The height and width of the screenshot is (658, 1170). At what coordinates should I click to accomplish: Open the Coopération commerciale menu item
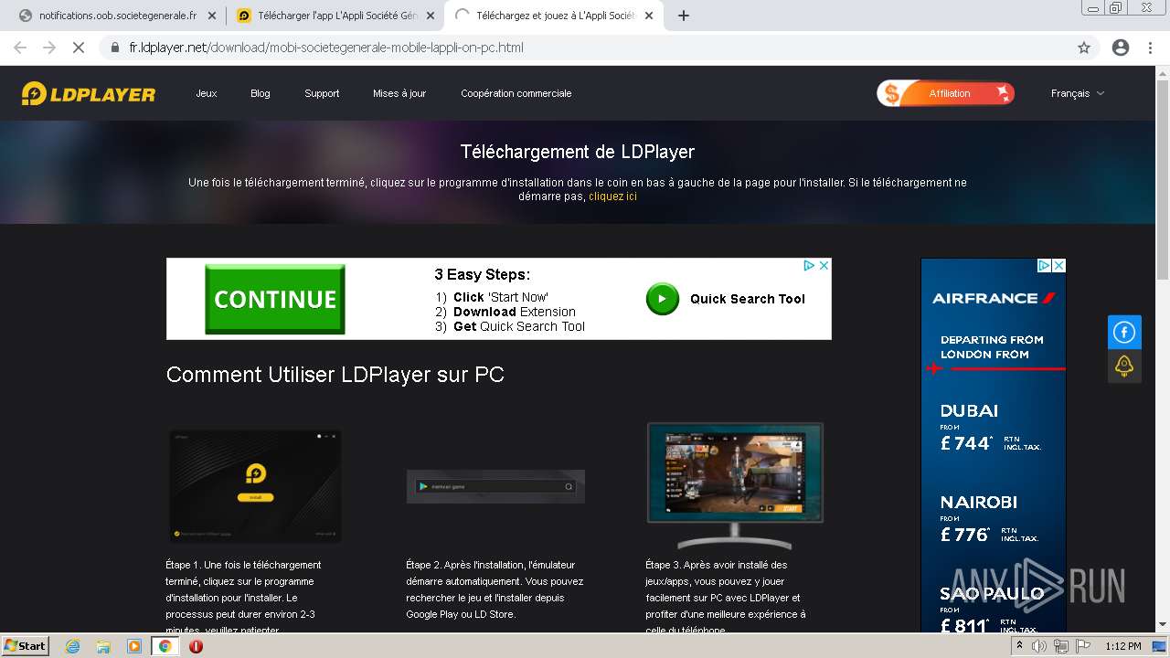coord(516,93)
